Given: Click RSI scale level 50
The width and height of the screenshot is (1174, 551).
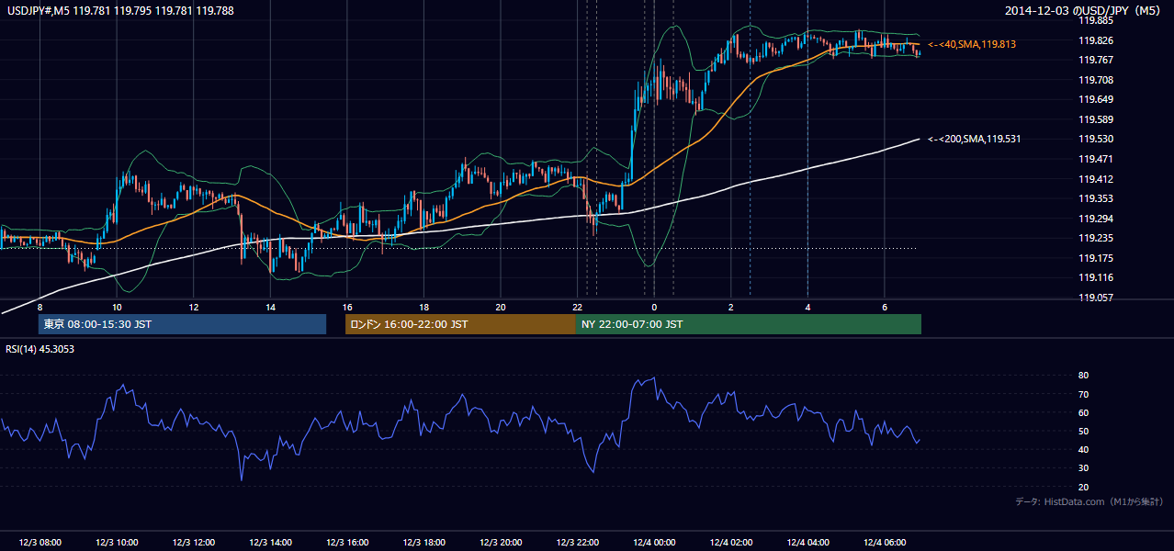Looking at the screenshot, I should pos(1083,431).
